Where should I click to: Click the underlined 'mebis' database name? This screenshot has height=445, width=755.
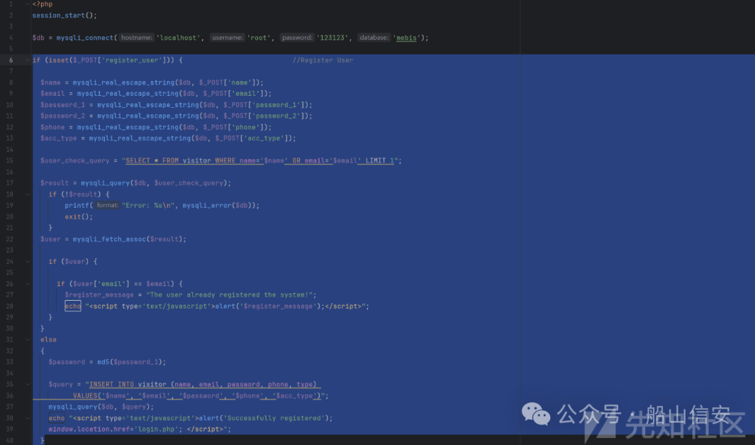406,38
